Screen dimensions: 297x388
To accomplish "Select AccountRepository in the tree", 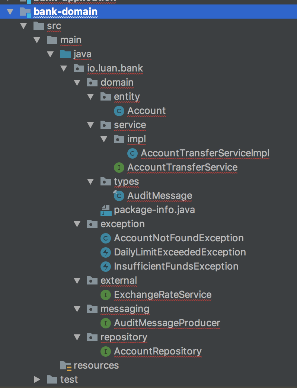I will pyautogui.click(x=158, y=352).
